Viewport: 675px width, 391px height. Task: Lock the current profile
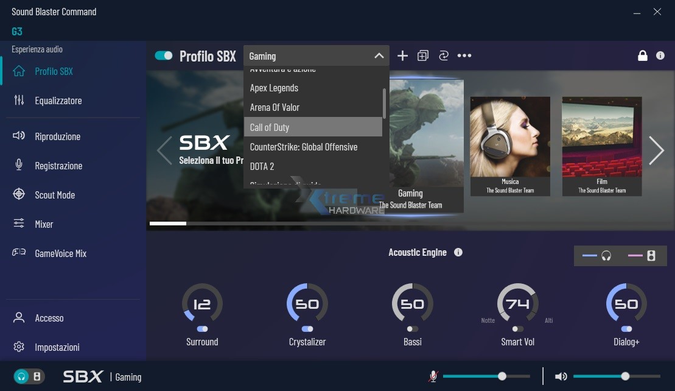coord(643,55)
